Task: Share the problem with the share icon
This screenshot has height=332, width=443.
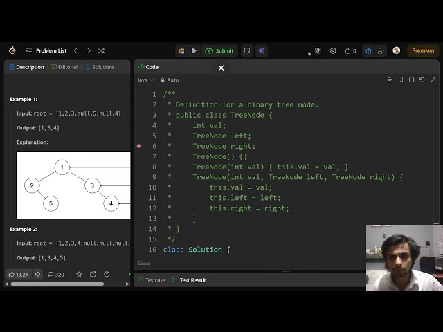Action: pos(93,274)
